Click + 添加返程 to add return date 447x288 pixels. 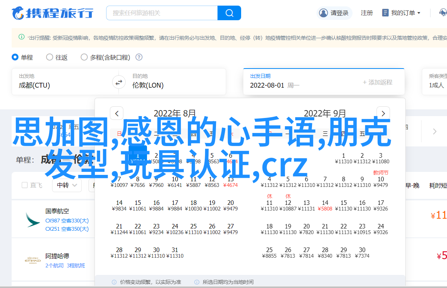[x=378, y=82]
